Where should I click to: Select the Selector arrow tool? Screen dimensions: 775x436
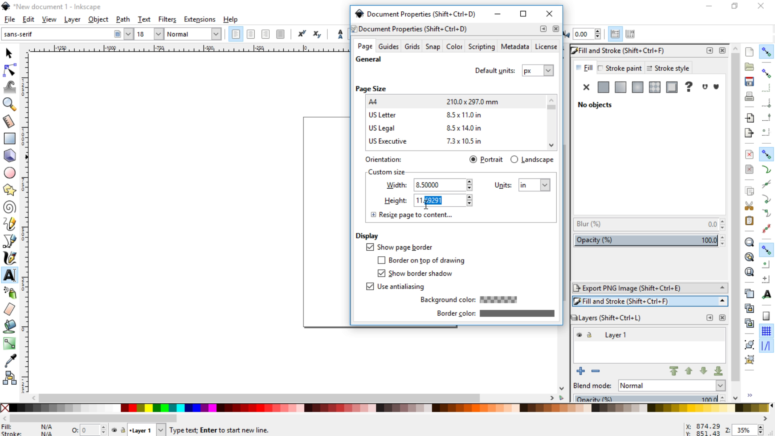point(9,53)
